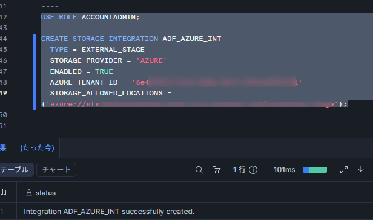Click the 1行 row count label
This screenshot has height=220, width=373.
pyautogui.click(x=239, y=170)
